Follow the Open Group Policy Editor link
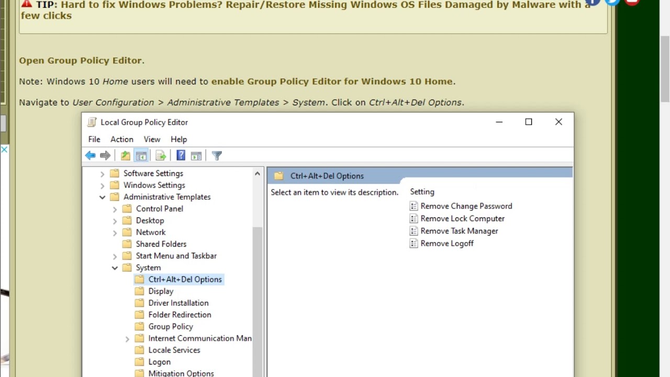The height and width of the screenshot is (377, 670). (x=81, y=60)
